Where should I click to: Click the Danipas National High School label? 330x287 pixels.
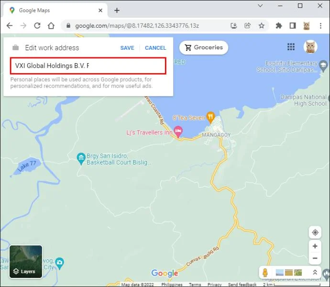click(304, 100)
